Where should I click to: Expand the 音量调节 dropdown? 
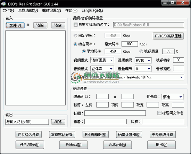[x=143, y=69]
